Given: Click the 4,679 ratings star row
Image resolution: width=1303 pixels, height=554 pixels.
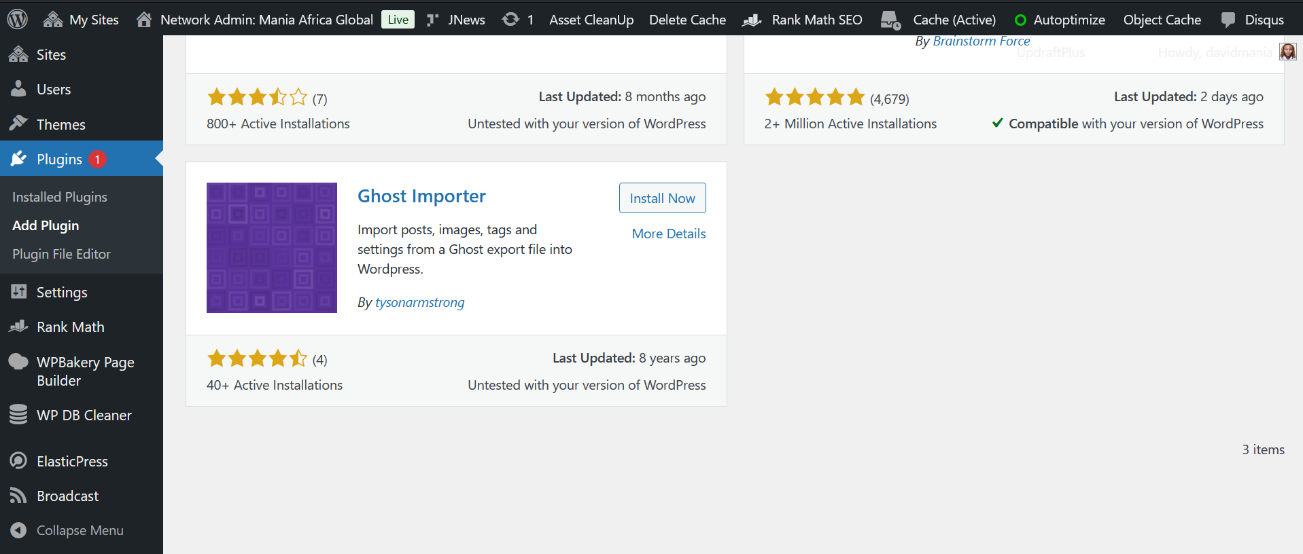Looking at the screenshot, I should click(815, 97).
